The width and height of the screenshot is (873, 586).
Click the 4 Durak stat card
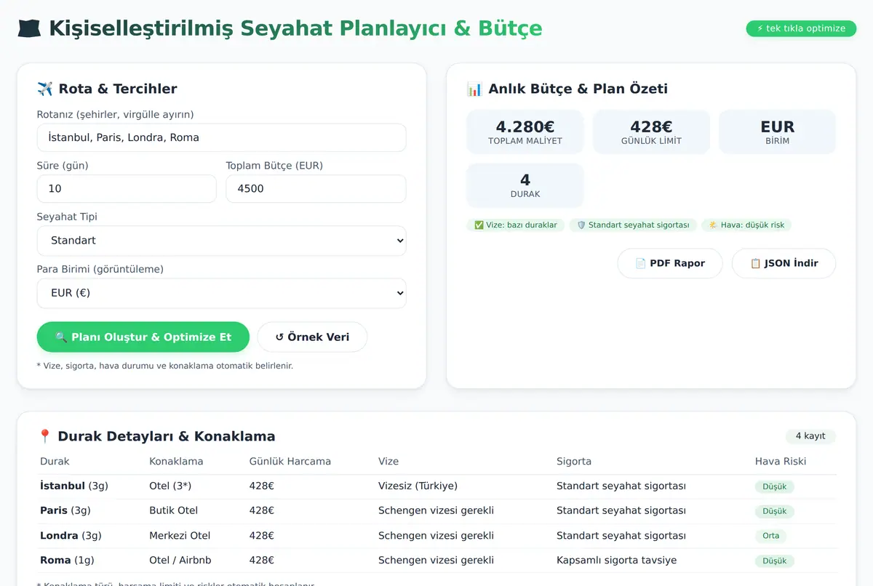tap(525, 185)
